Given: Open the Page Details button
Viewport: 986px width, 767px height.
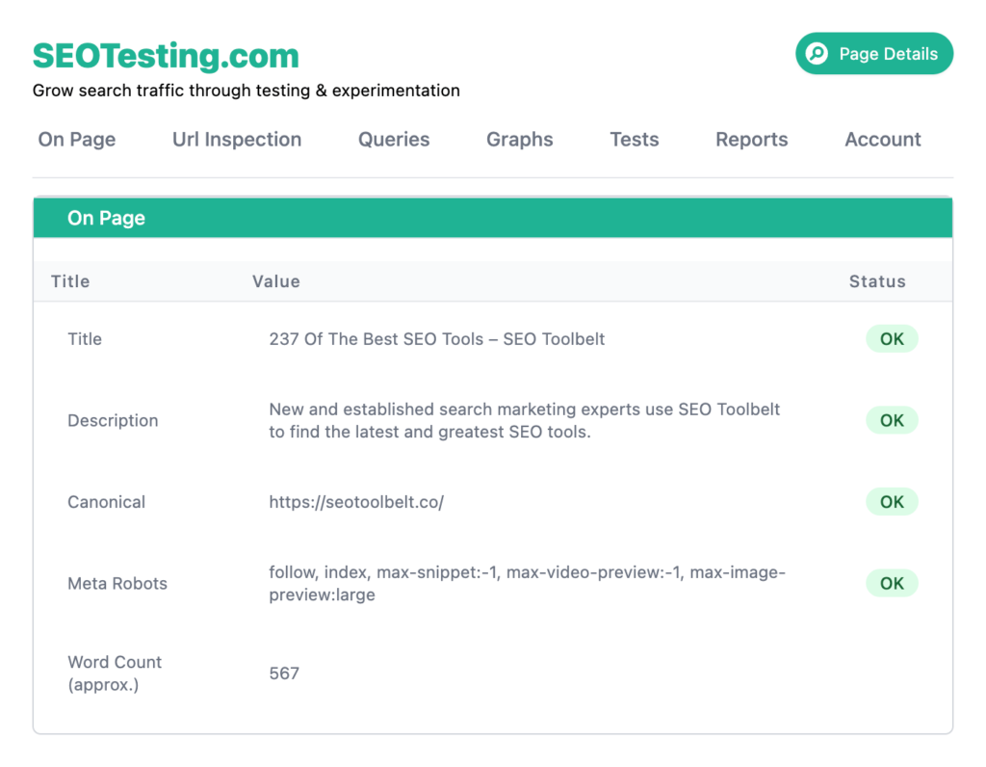Looking at the screenshot, I should tap(874, 54).
